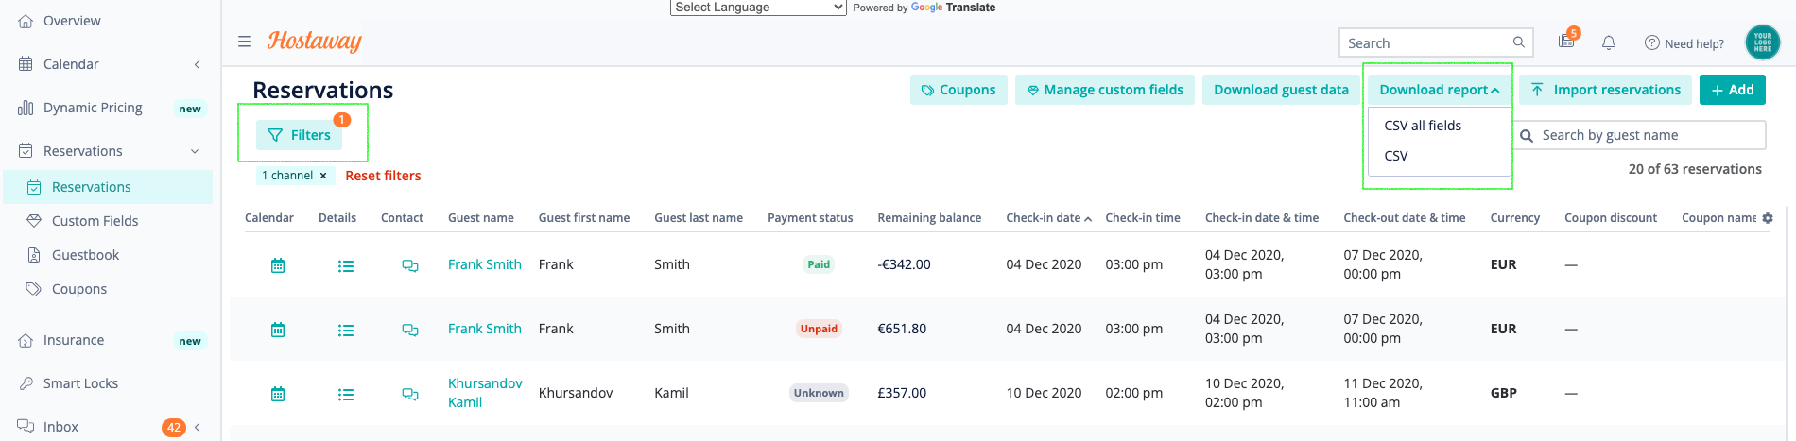Click Payment status column header
1796x441 pixels.
[810, 218]
